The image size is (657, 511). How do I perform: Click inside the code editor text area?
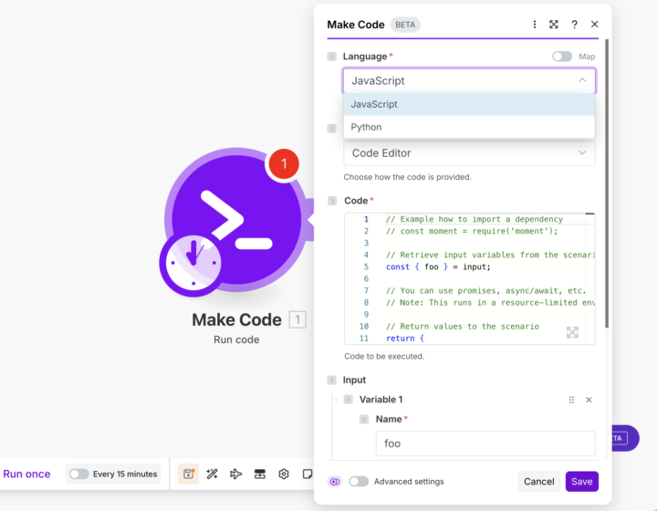tap(470, 278)
